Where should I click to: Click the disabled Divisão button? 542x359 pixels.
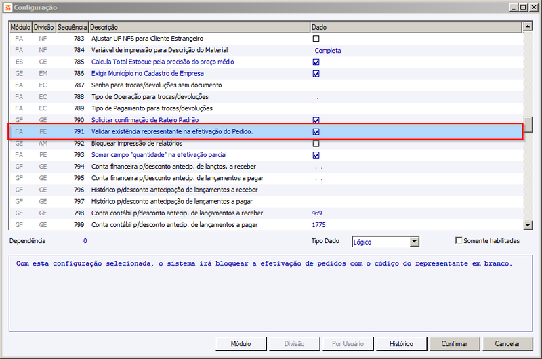pos(294,344)
